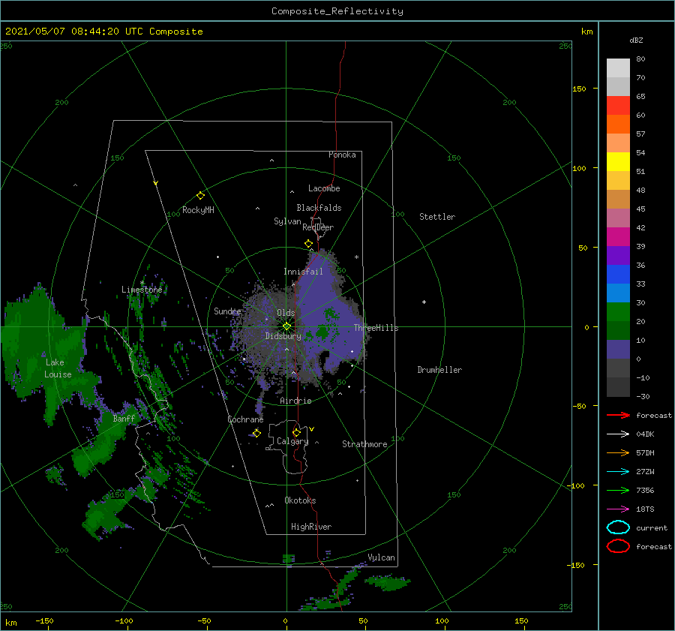Click the light gray swatch between 80 and 70 dBZ

(x=618, y=68)
